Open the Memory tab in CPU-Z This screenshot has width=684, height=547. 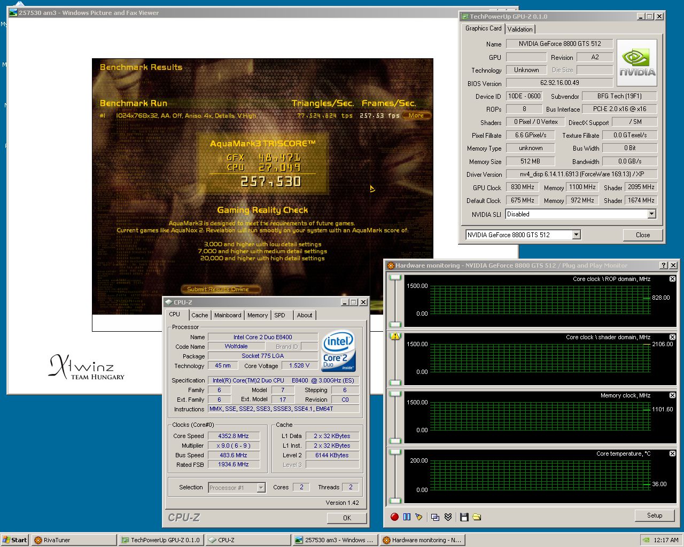pyautogui.click(x=258, y=315)
